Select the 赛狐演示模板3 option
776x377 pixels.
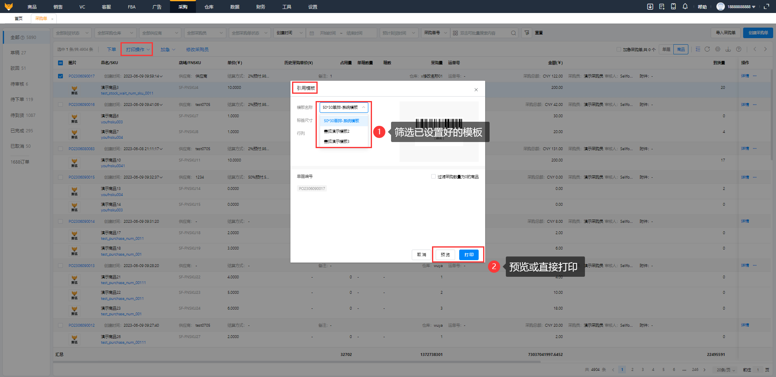[x=344, y=142]
